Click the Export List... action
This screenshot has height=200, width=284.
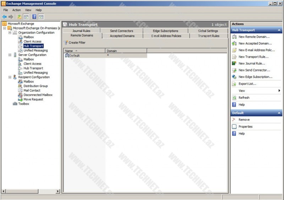[247, 84]
